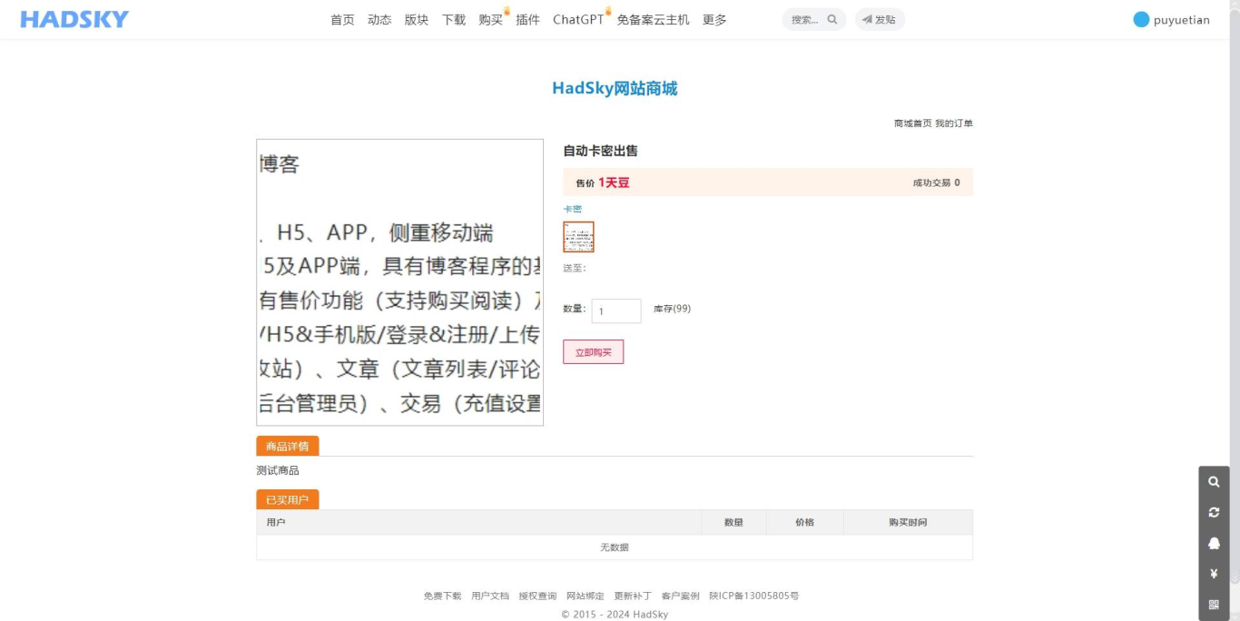Open the QQ penguin contact icon

tap(1214, 543)
